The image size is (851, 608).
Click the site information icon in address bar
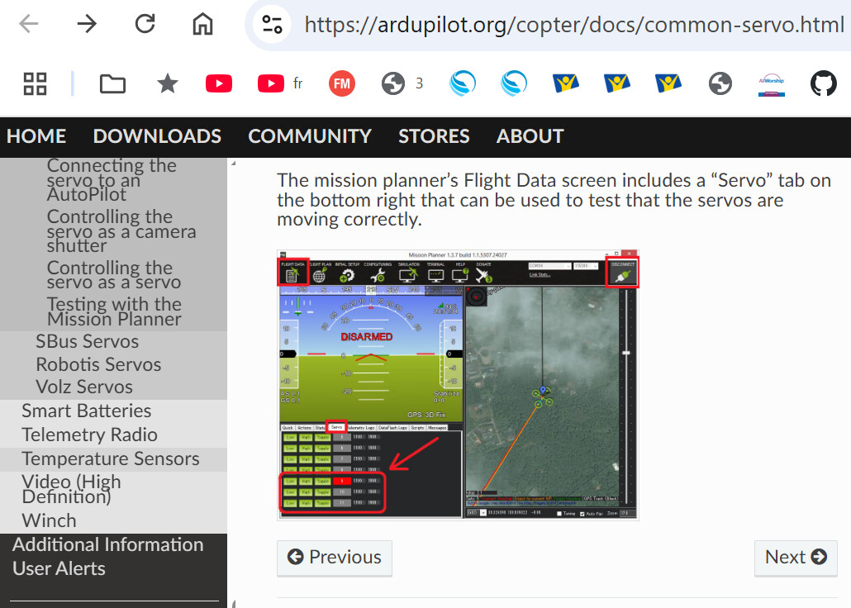coord(272,25)
